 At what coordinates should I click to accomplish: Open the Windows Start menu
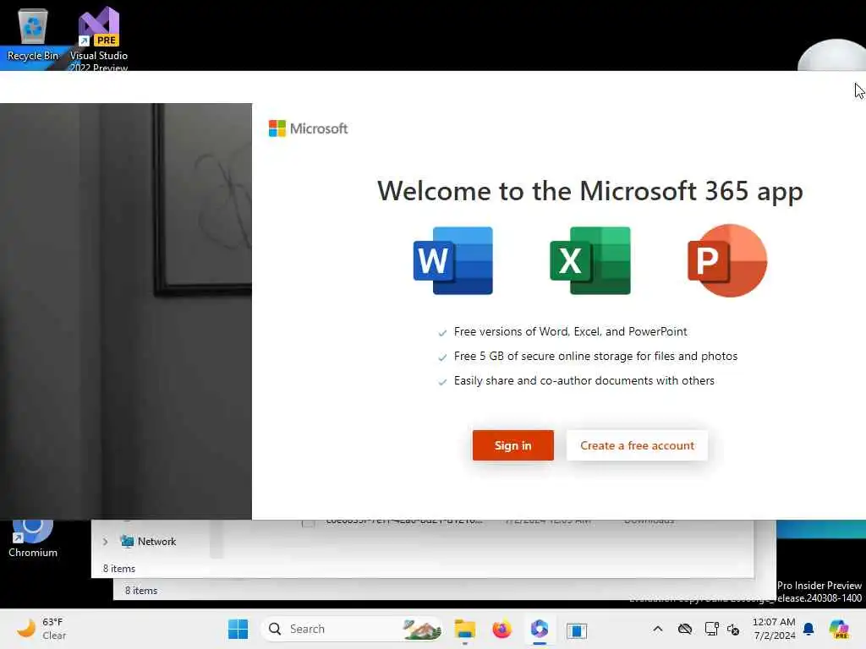[x=238, y=629]
